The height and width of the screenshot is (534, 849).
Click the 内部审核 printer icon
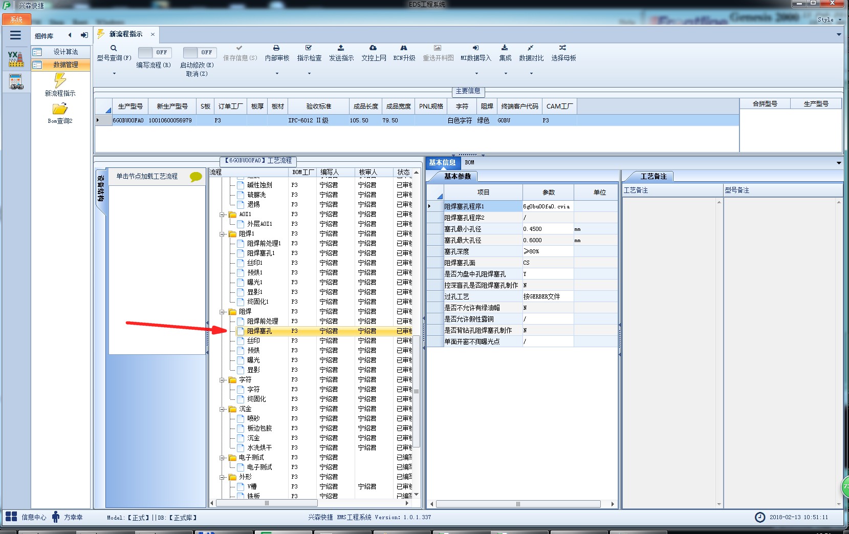tap(276, 48)
